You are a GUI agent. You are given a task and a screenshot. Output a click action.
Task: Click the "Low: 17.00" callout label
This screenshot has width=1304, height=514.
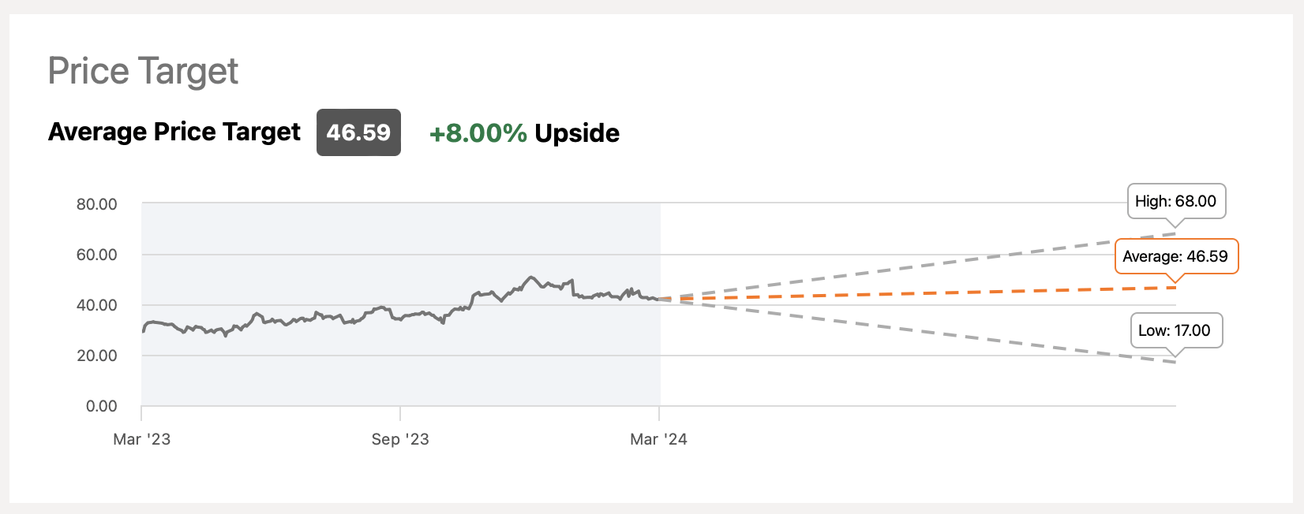pos(1174,330)
